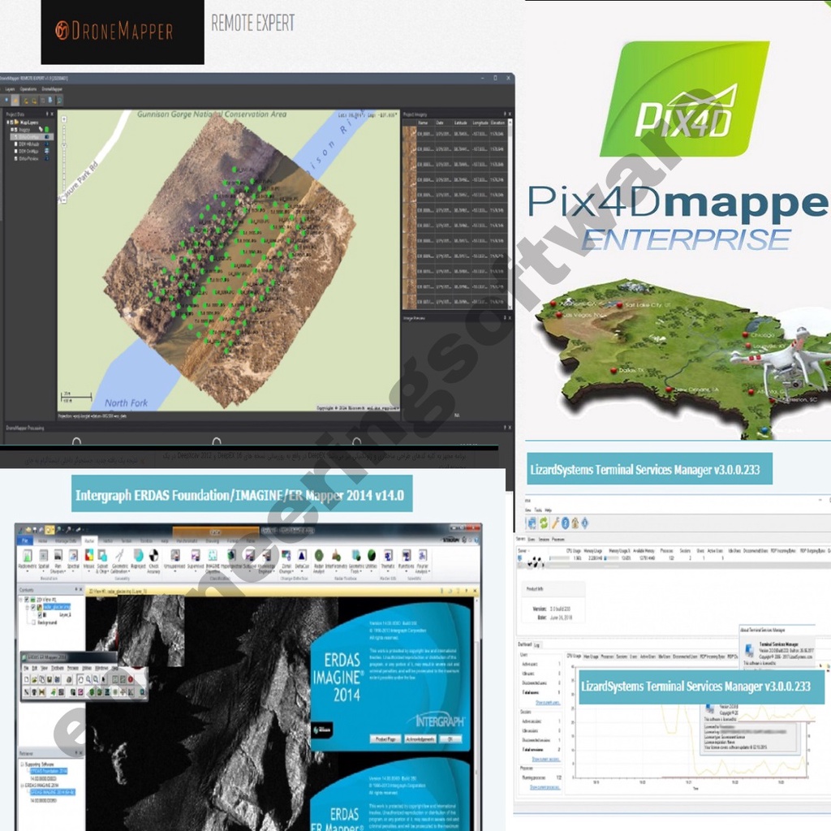This screenshot has height=831, width=831.
Task: Open the IMAGINE Objective tool
Action: click(213, 561)
